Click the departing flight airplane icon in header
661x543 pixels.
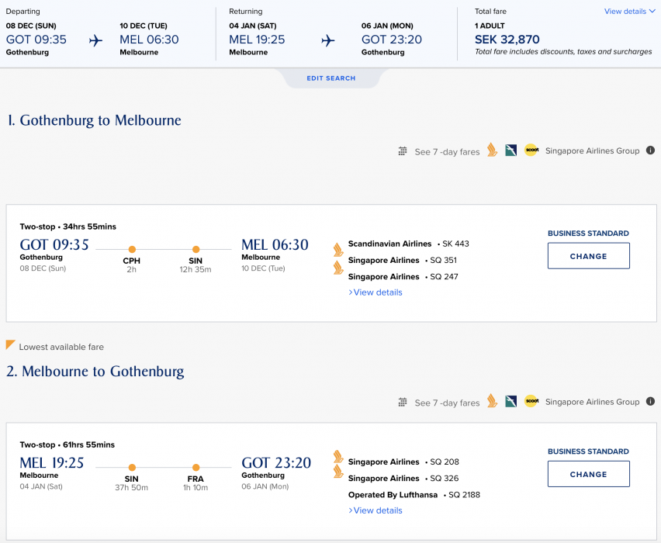pyautogui.click(x=95, y=40)
